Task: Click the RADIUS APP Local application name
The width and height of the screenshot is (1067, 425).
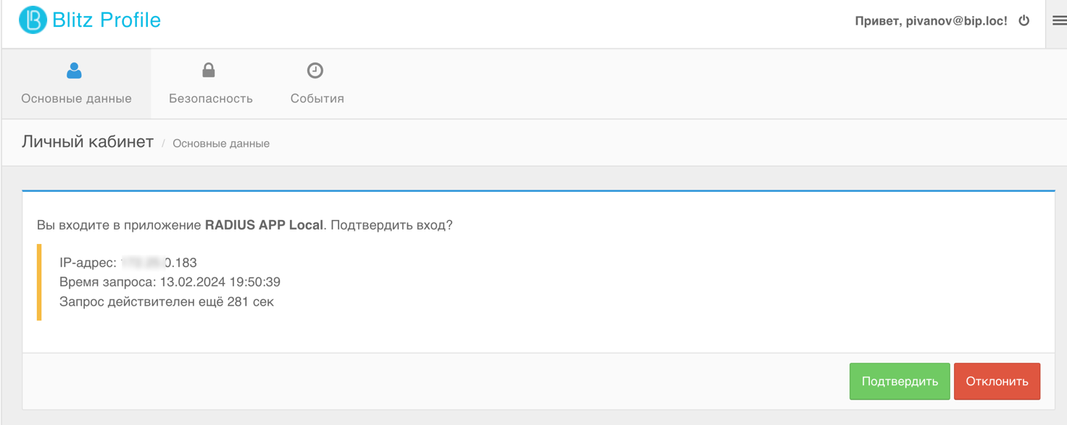Action: (264, 225)
